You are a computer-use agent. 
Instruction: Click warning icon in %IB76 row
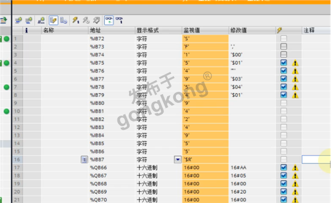click(295, 71)
